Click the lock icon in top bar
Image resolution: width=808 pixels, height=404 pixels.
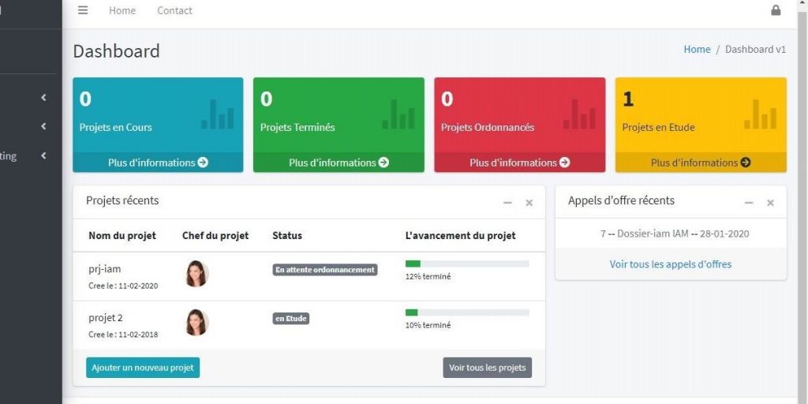776,10
